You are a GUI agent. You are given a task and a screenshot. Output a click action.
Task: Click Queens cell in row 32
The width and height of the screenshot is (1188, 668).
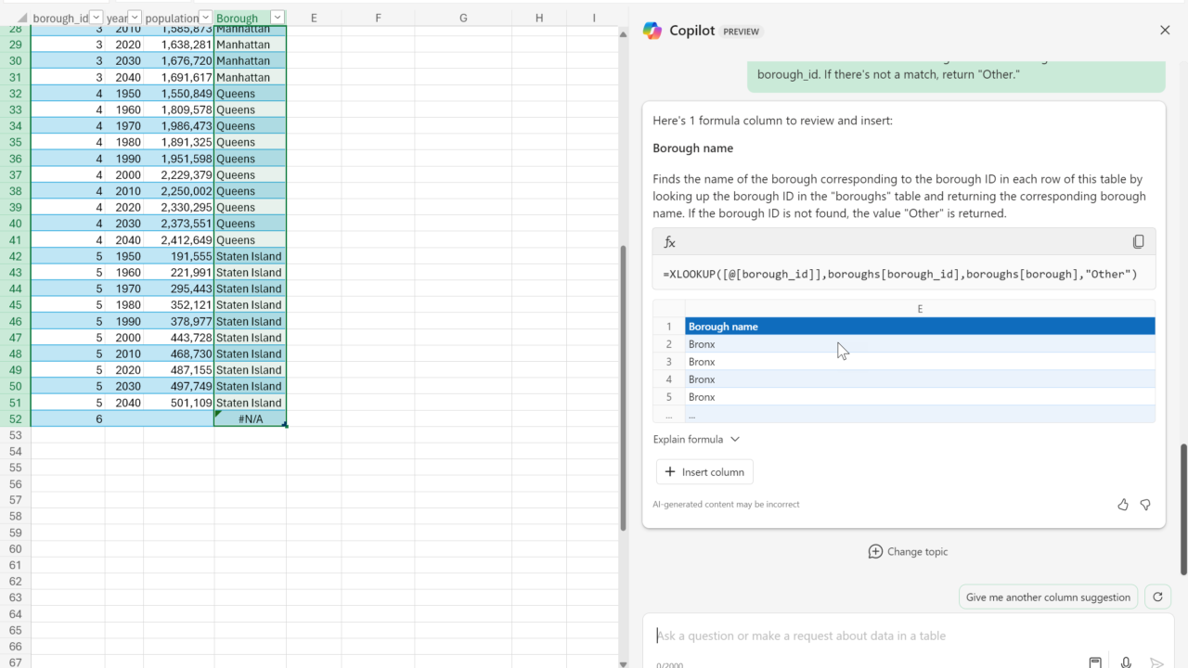tap(251, 94)
